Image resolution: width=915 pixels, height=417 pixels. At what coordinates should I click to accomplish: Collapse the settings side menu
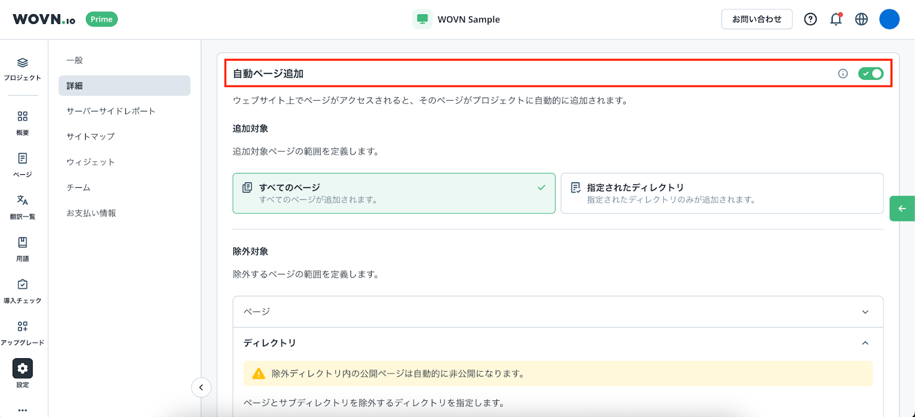pyautogui.click(x=201, y=387)
